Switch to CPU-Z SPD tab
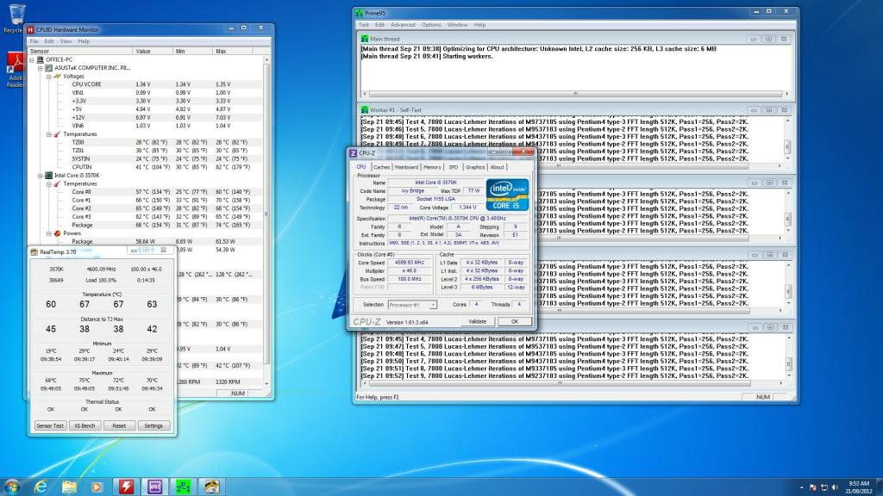The height and width of the screenshot is (496, 883). [x=454, y=167]
